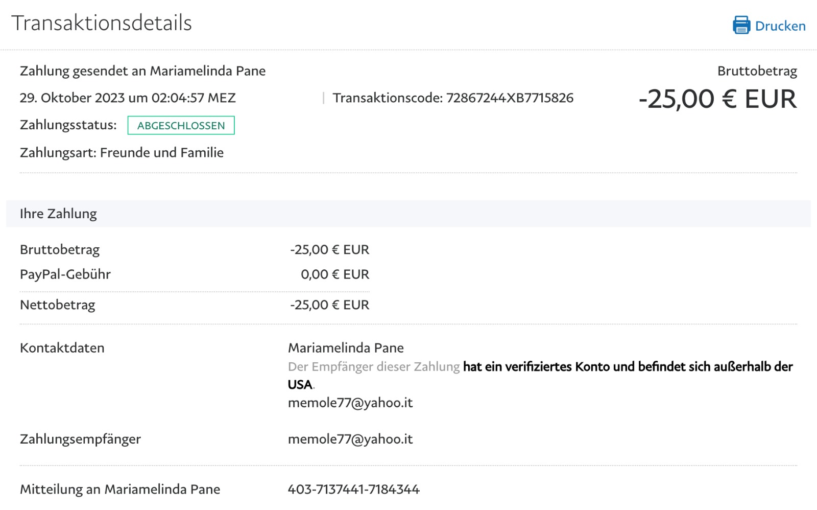Click the message number 403-7137441-7184344
Image resolution: width=817 pixels, height=510 pixels.
pyautogui.click(x=353, y=490)
